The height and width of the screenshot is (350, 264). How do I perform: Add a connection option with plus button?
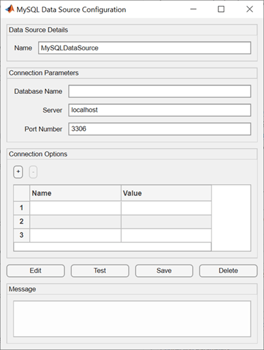(18, 172)
